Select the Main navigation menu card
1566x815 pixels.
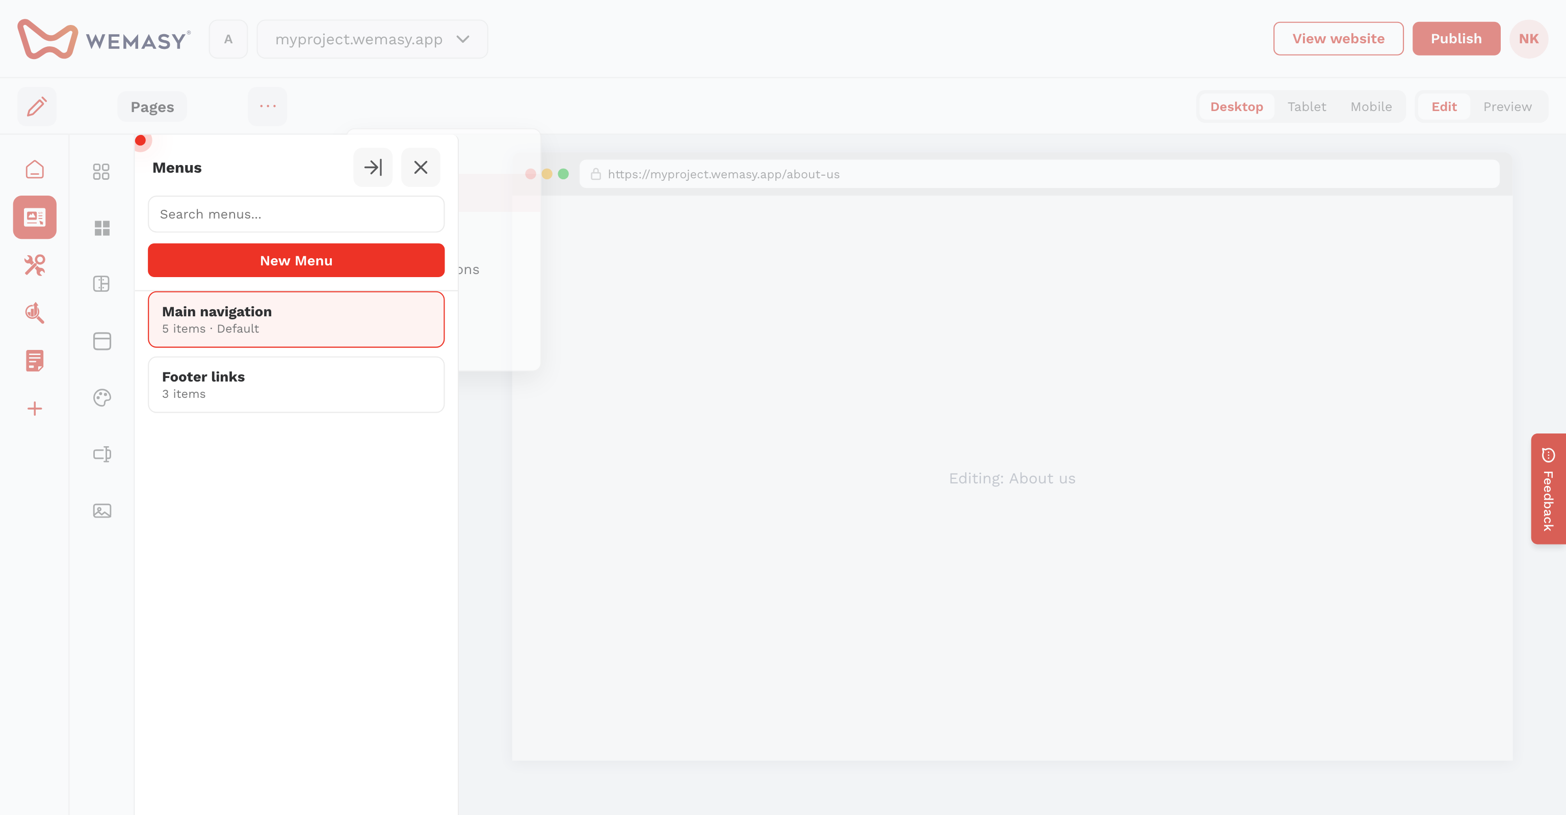pos(296,319)
